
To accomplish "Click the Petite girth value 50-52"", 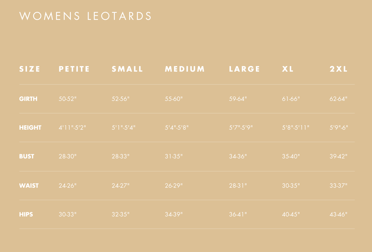I will coord(68,99).
